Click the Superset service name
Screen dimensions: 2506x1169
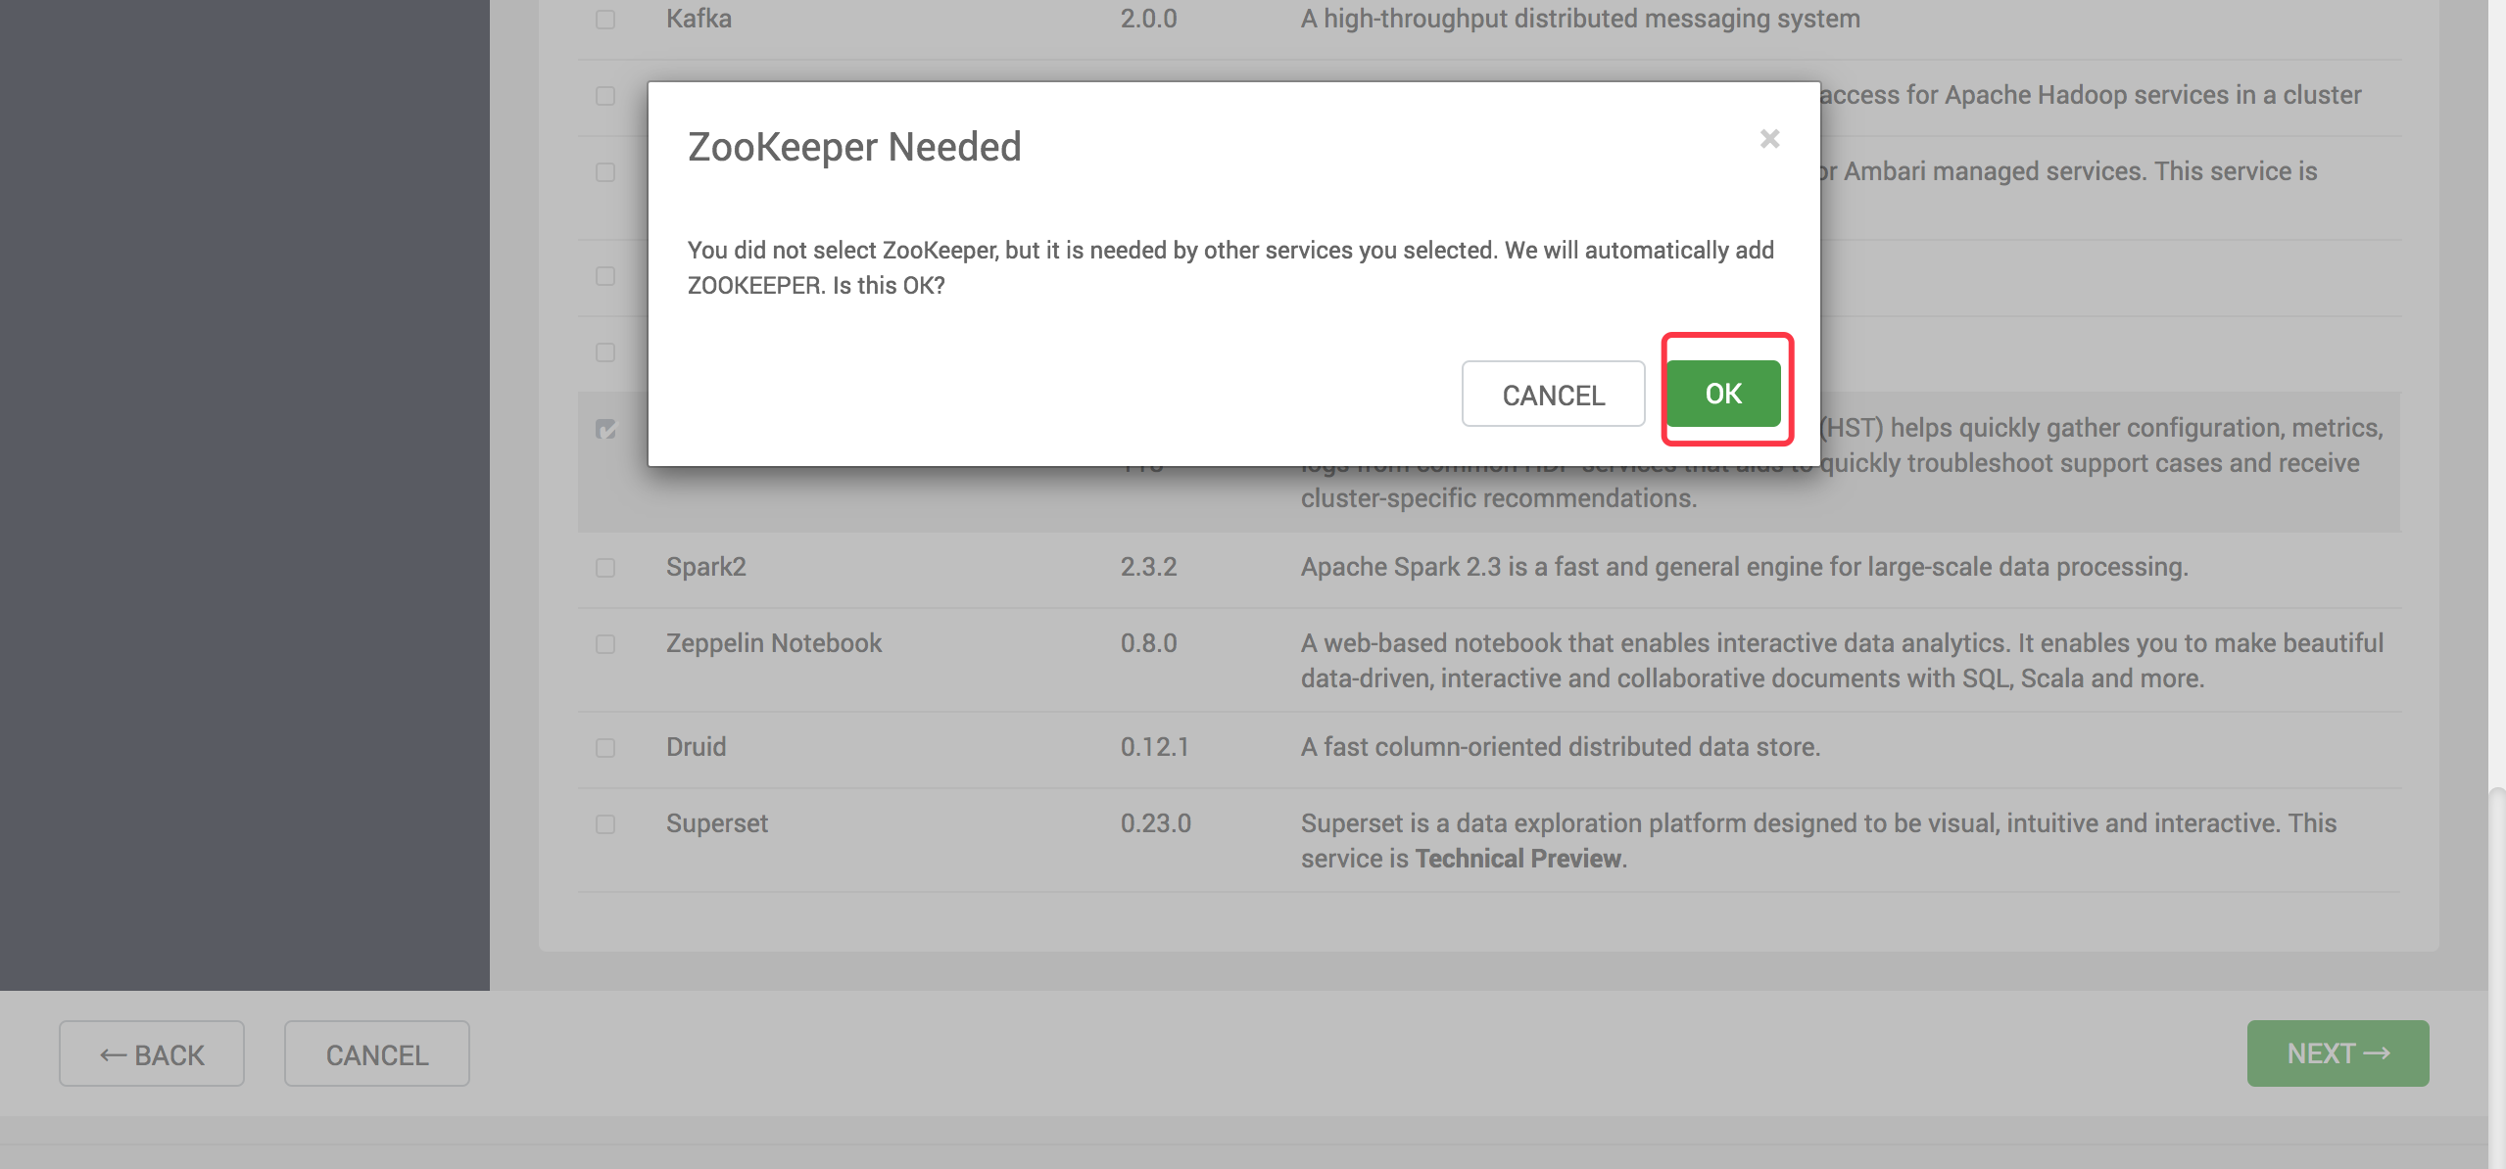(716, 823)
